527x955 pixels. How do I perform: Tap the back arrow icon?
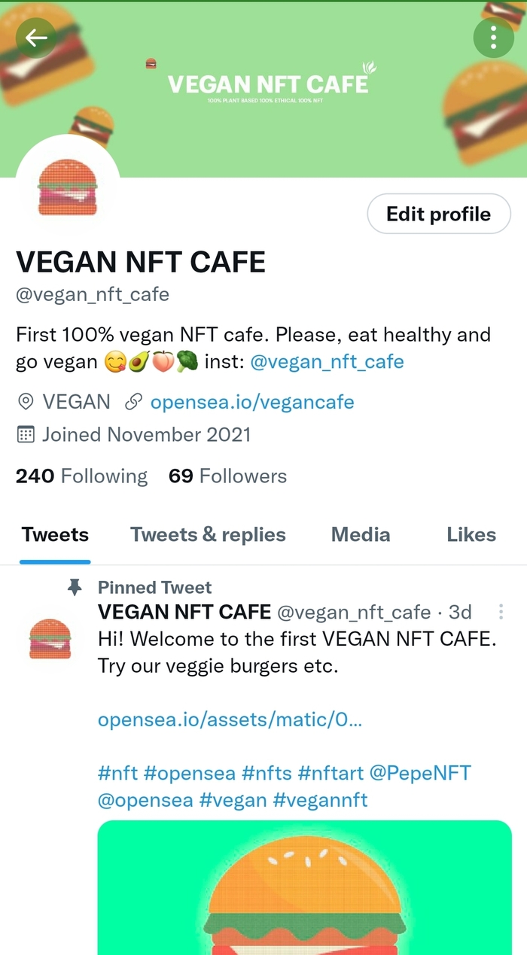(x=36, y=38)
